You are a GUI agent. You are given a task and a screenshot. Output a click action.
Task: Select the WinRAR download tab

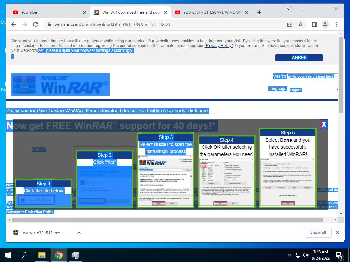[x=131, y=12]
